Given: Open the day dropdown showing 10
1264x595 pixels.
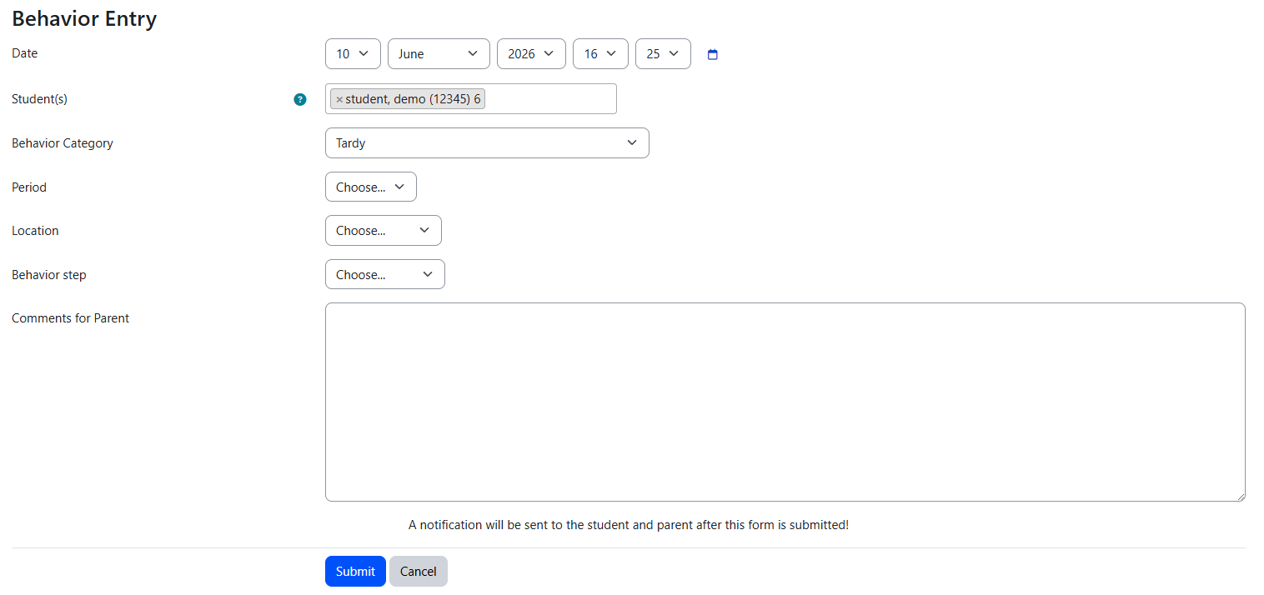Looking at the screenshot, I should (353, 53).
